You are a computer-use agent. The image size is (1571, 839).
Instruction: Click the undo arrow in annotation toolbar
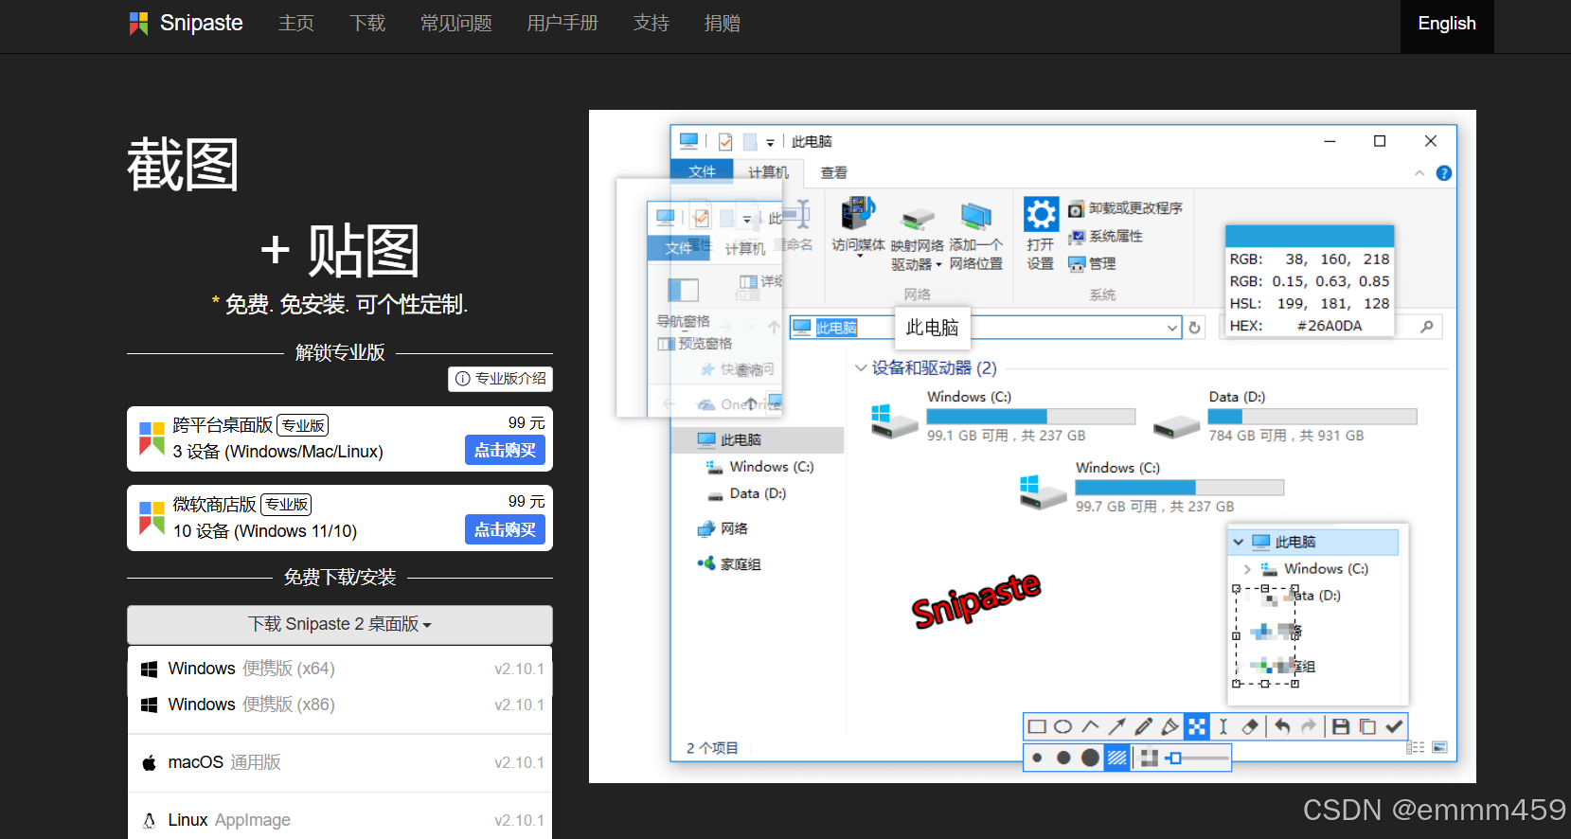tap(1282, 727)
